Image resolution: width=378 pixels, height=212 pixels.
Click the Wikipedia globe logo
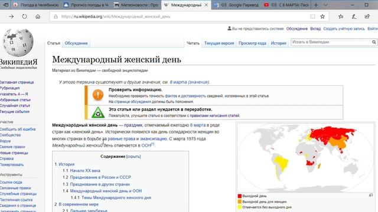(x=18, y=43)
